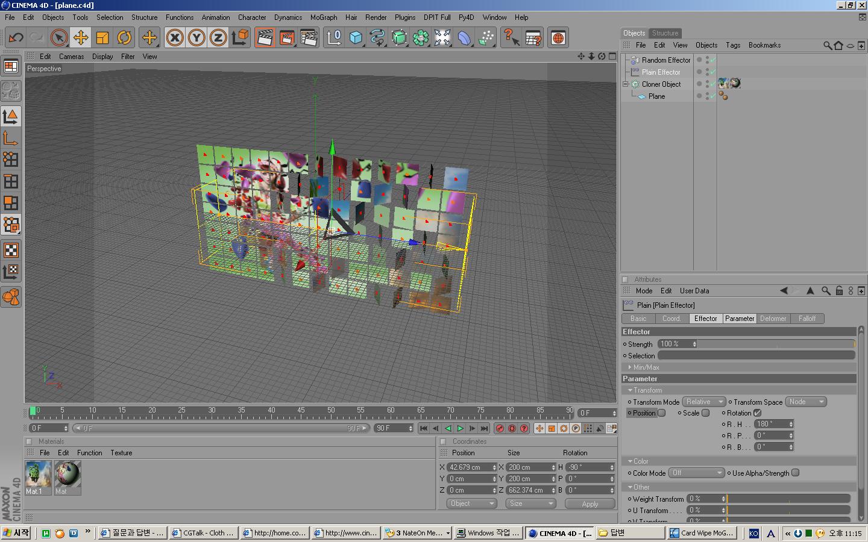Open the Transform Space dropdown
The height and width of the screenshot is (542, 868).
point(806,402)
